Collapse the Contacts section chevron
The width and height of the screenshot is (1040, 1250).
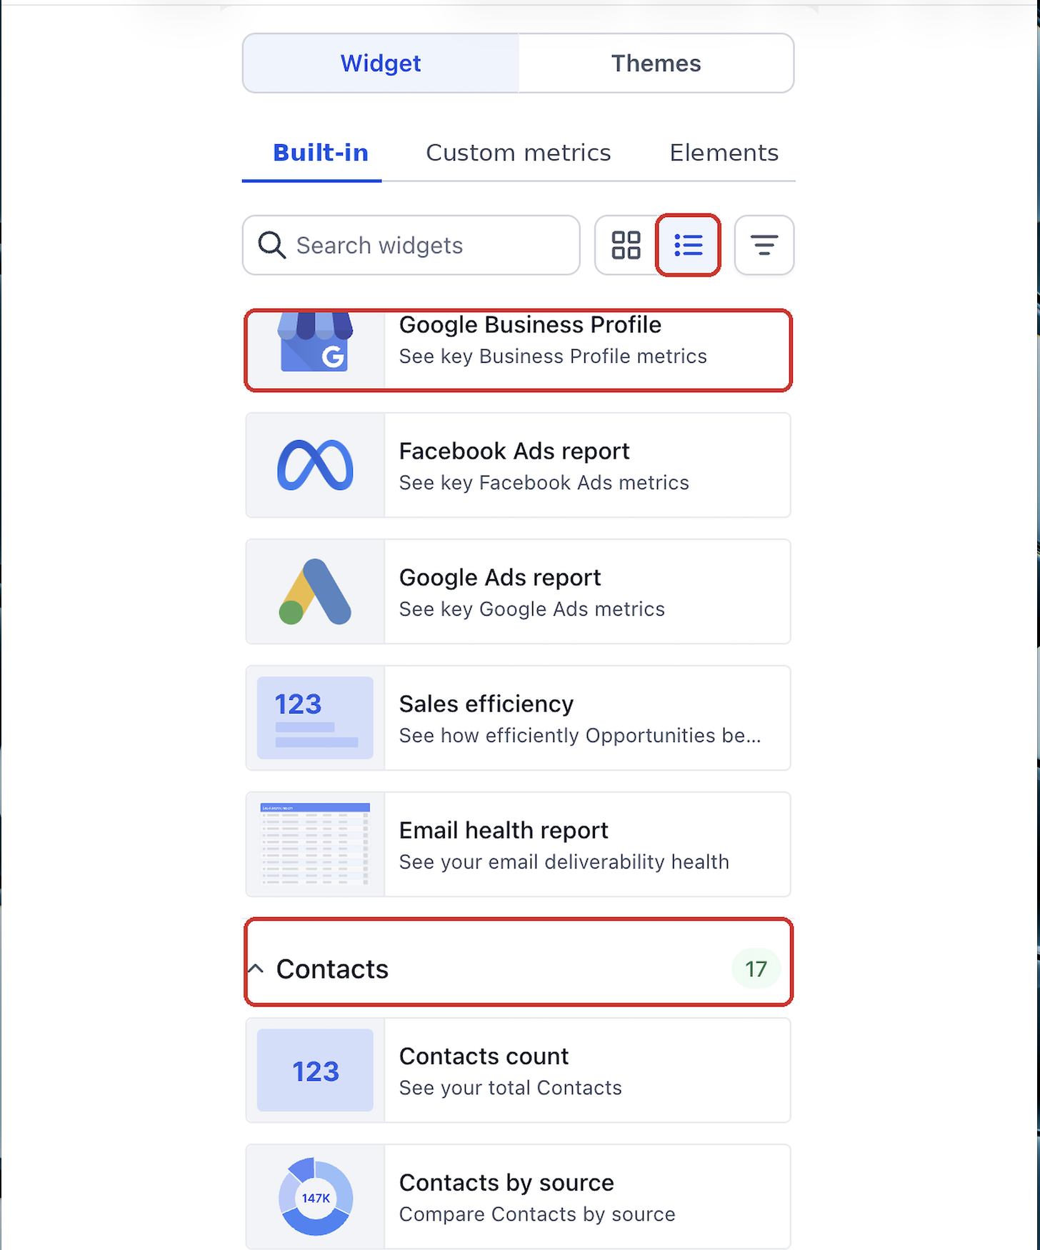point(256,969)
